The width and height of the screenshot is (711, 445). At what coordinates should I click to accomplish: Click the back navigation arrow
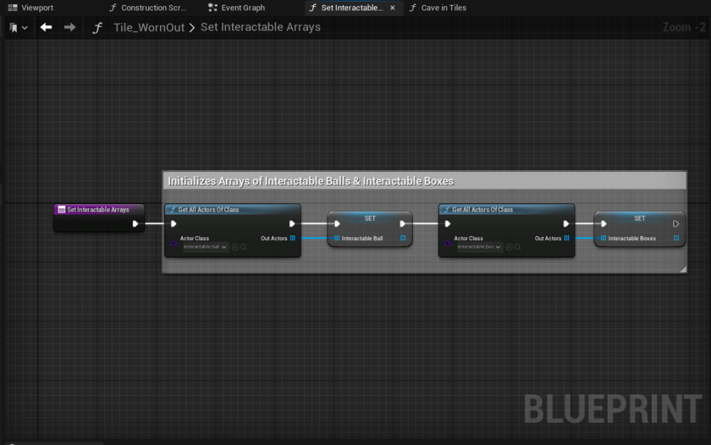(x=46, y=27)
